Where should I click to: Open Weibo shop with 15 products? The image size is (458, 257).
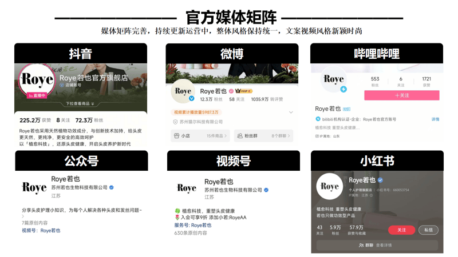pos(199,136)
